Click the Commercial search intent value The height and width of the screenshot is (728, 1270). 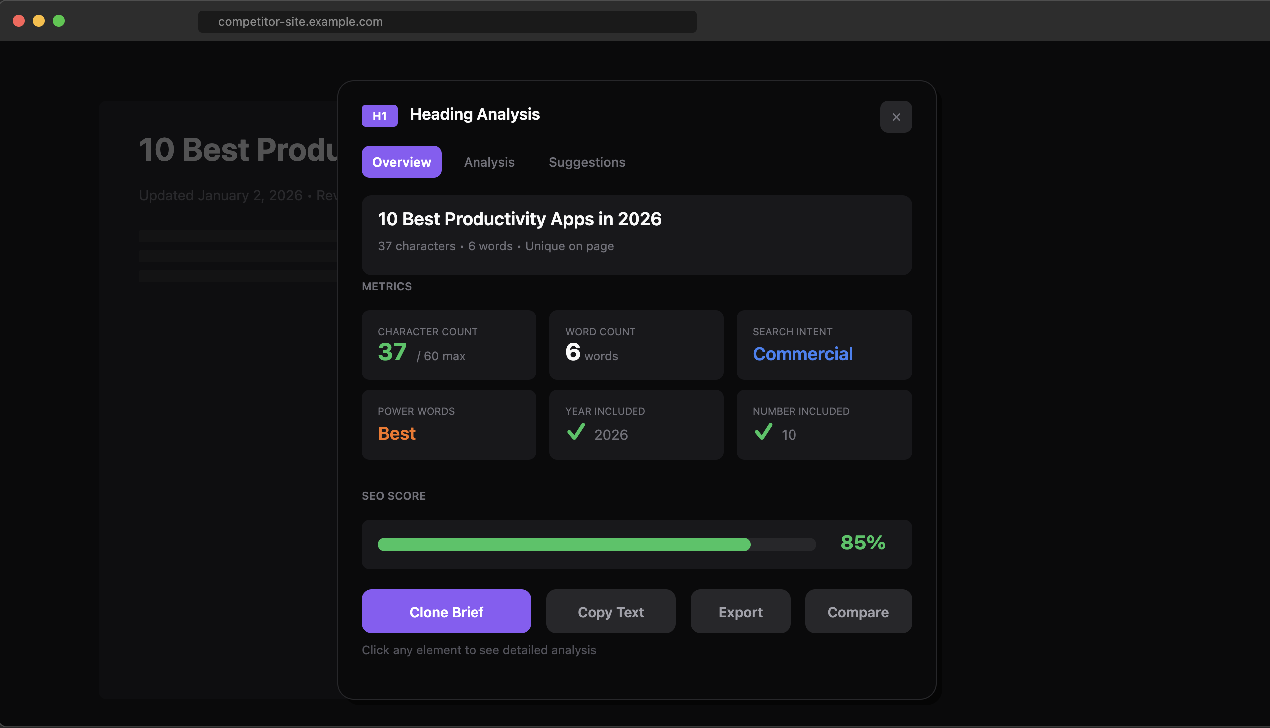click(802, 354)
